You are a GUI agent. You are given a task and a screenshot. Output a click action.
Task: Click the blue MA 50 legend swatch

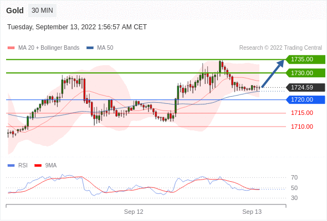point(90,48)
